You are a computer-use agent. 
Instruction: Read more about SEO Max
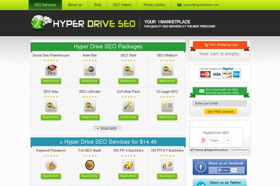[51, 117]
